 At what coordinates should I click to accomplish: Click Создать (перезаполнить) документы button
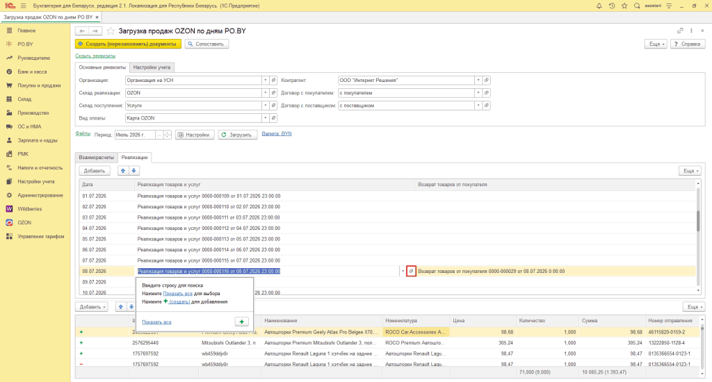click(x=128, y=44)
